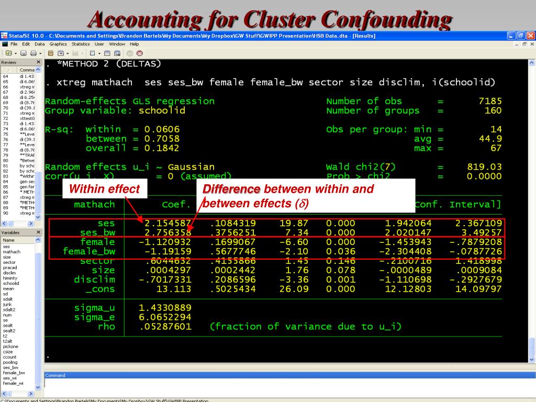This screenshot has height=402, width=536.
Task: Click the Variables panel's scroll-down arrow
Action: click(38, 387)
